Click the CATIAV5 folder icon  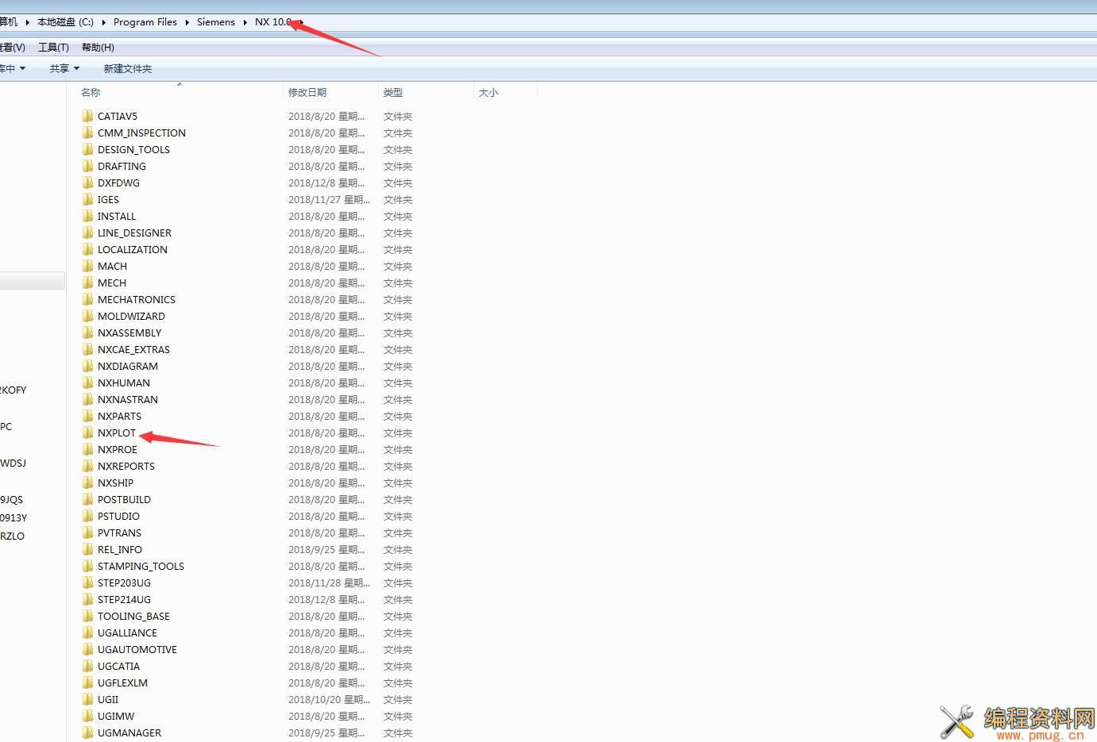[87, 116]
